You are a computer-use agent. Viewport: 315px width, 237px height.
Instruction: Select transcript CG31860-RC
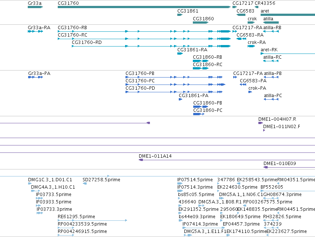pyautogui.click(x=208, y=64)
